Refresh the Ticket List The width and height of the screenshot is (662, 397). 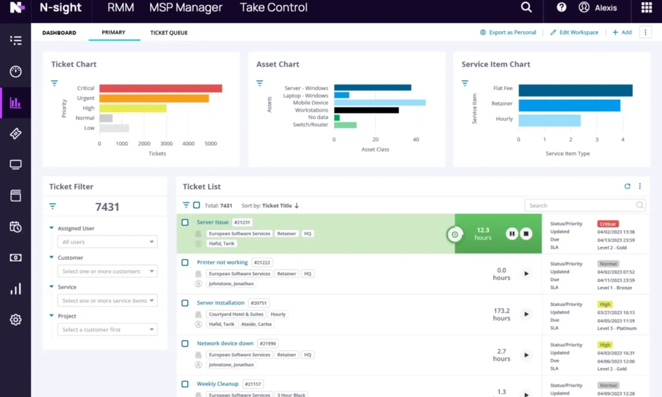[627, 186]
